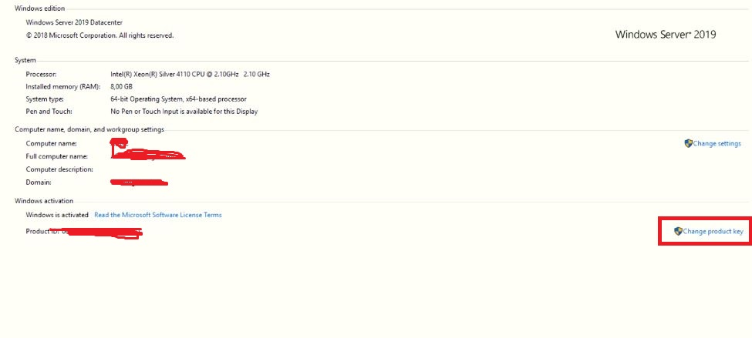Open the Change product key link
This screenshot has width=752, height=338.
tap(713, 232)
